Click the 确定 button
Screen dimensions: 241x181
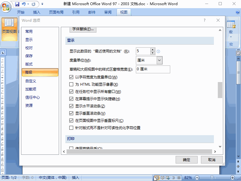click(186, 160)
